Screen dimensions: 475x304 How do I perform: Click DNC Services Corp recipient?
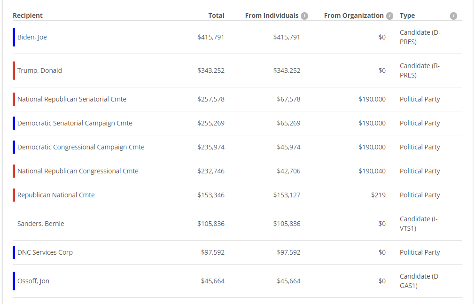coord(45,252)
